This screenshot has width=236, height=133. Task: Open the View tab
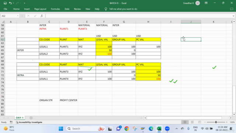tap(88, 9)
